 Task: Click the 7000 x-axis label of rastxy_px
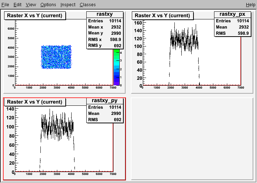pyautogui.click(x=240, y=87)
